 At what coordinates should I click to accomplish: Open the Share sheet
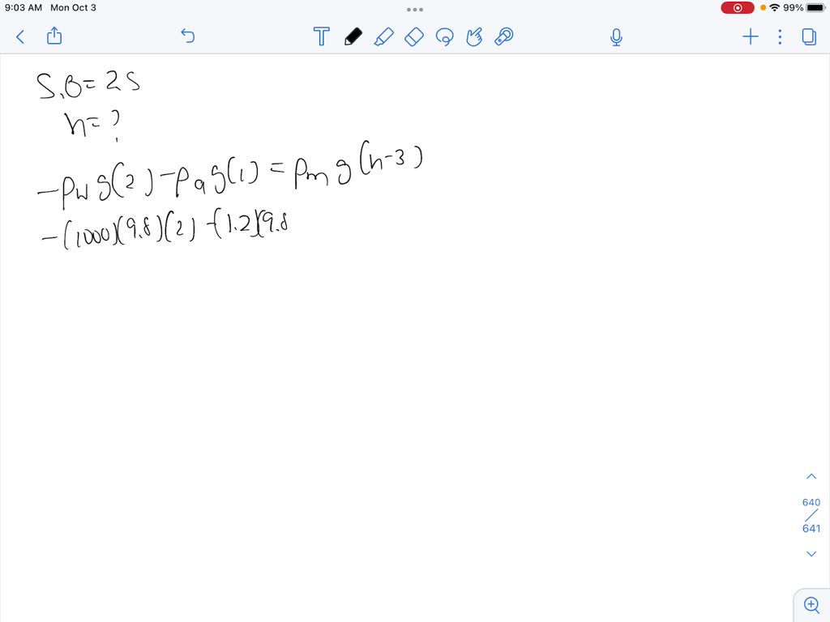(x=53, y=36)
